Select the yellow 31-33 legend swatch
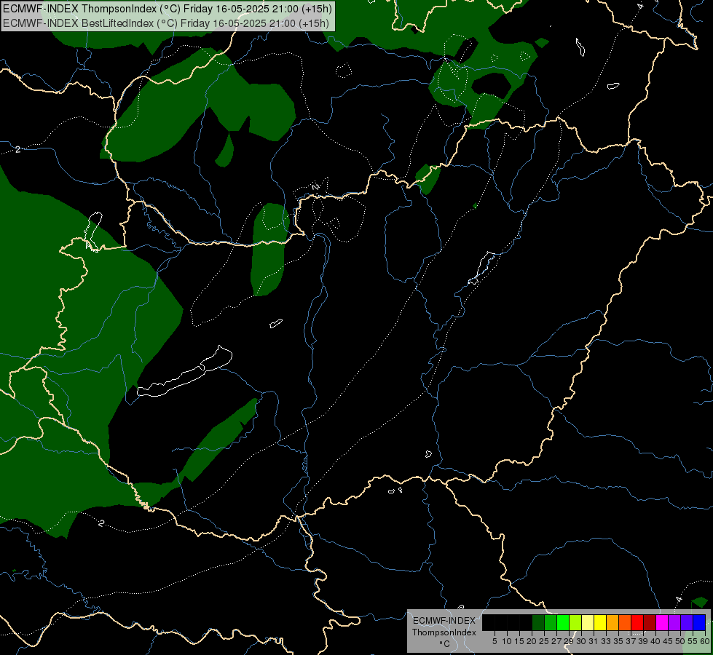713x655 pixels. pyautogui.click(x=600, y=622)
